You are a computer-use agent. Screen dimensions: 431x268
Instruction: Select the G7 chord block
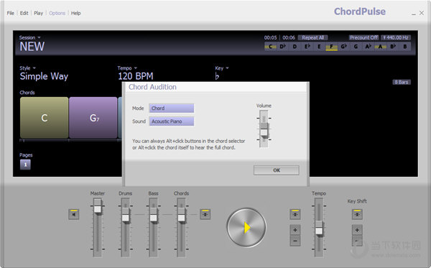coord(93,118)
